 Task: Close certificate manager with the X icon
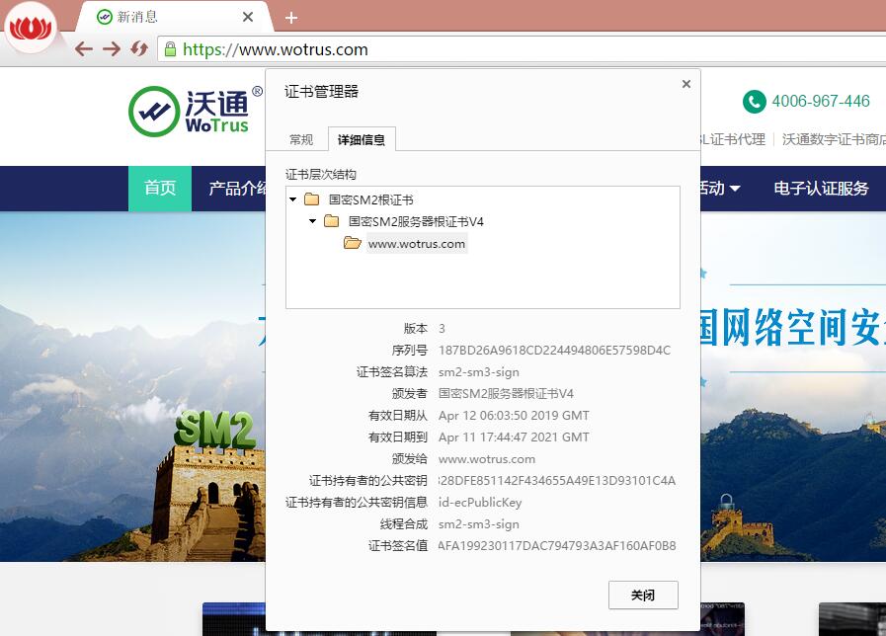(x=686, y=85)
